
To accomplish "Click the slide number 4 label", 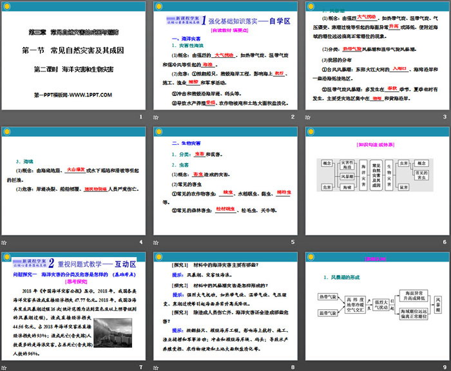I will click(140, 241).
